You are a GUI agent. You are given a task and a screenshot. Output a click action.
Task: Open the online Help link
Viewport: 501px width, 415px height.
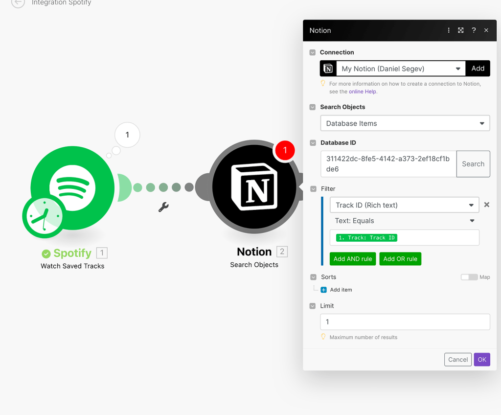point(362,92)
